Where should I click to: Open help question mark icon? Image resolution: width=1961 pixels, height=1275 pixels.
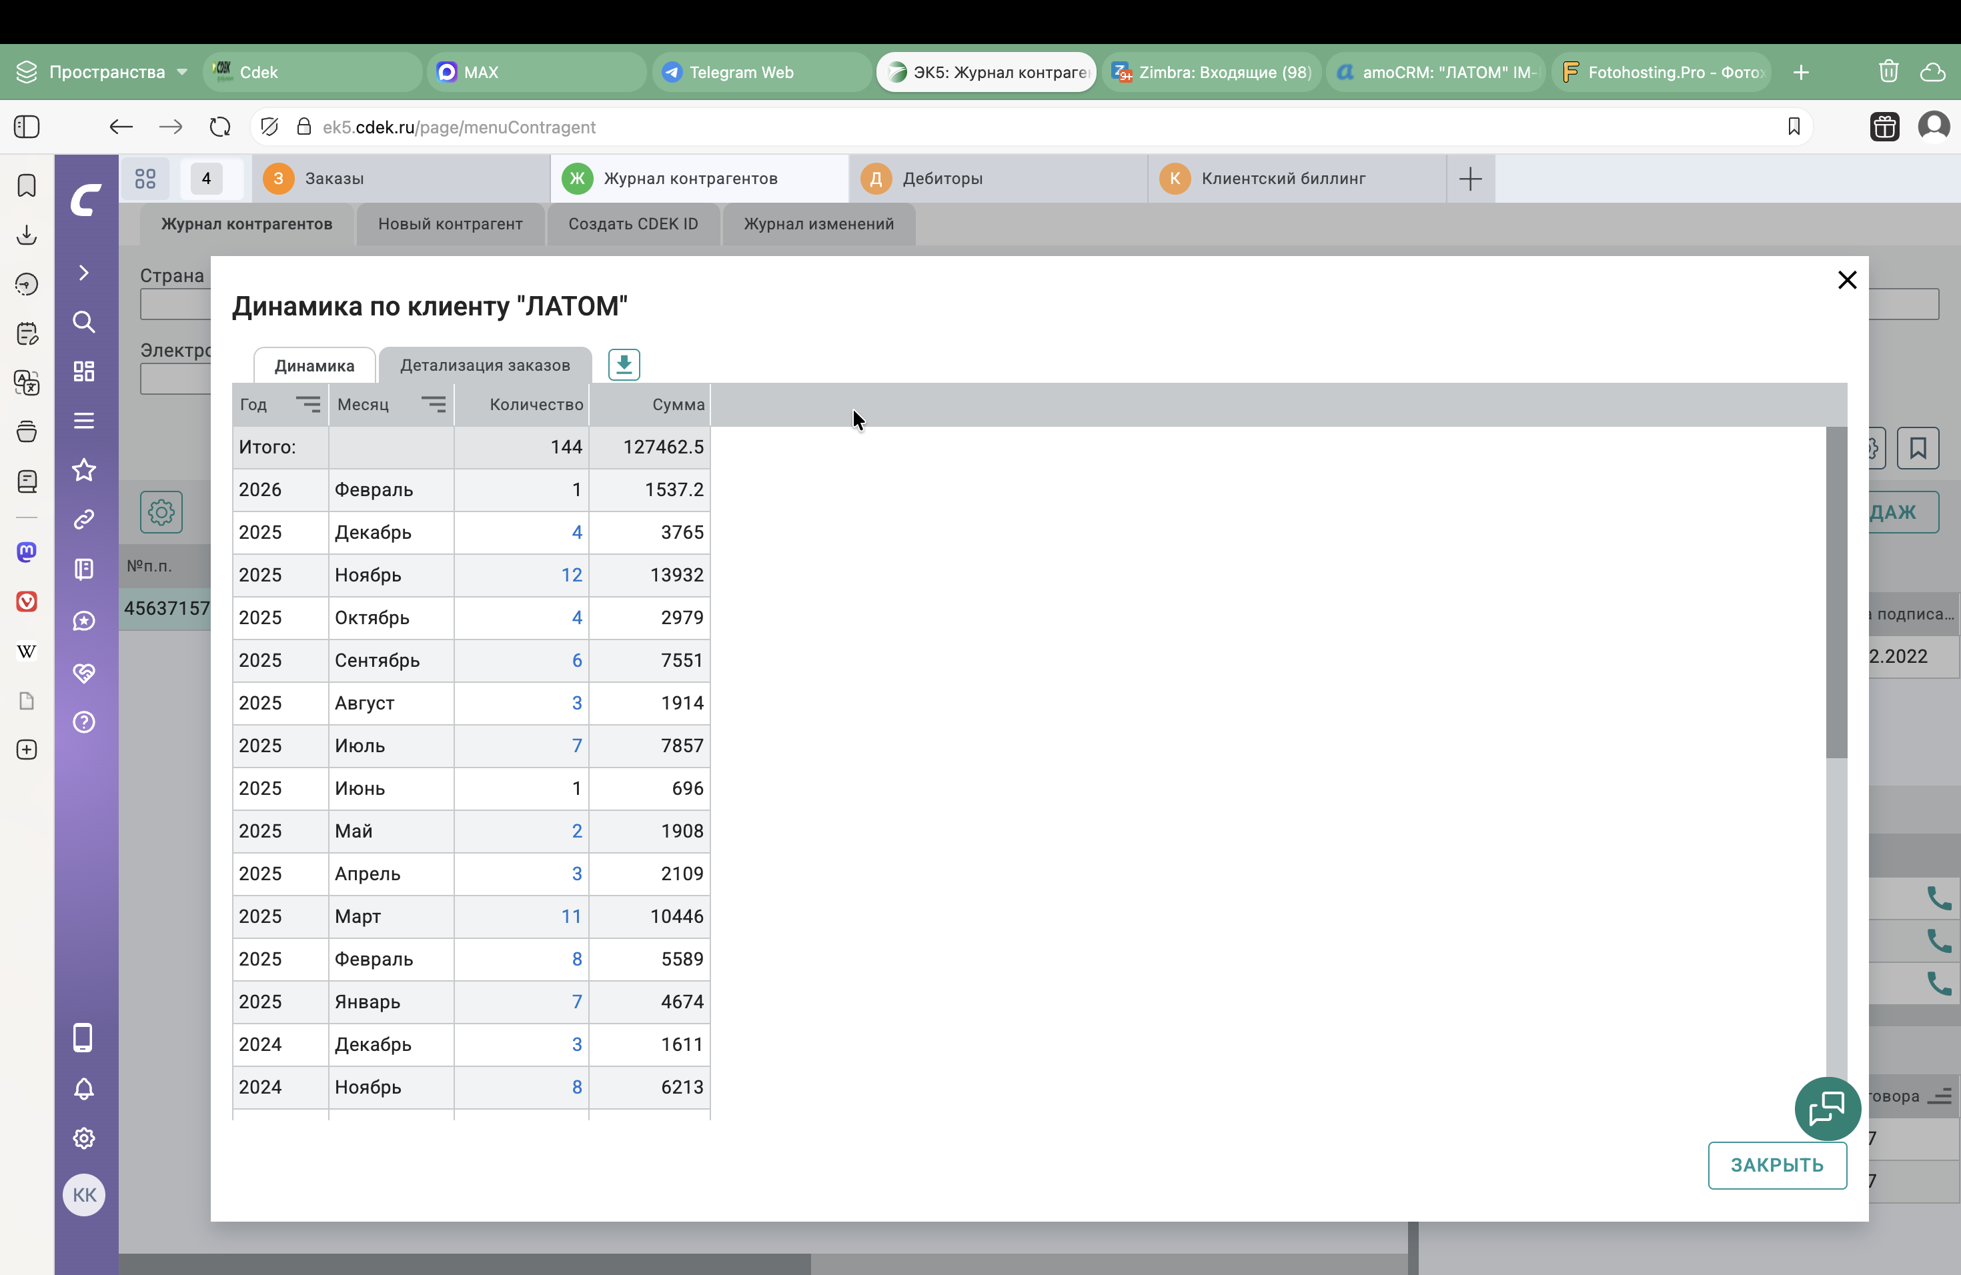pyautogui.click(x=84, y=722)
